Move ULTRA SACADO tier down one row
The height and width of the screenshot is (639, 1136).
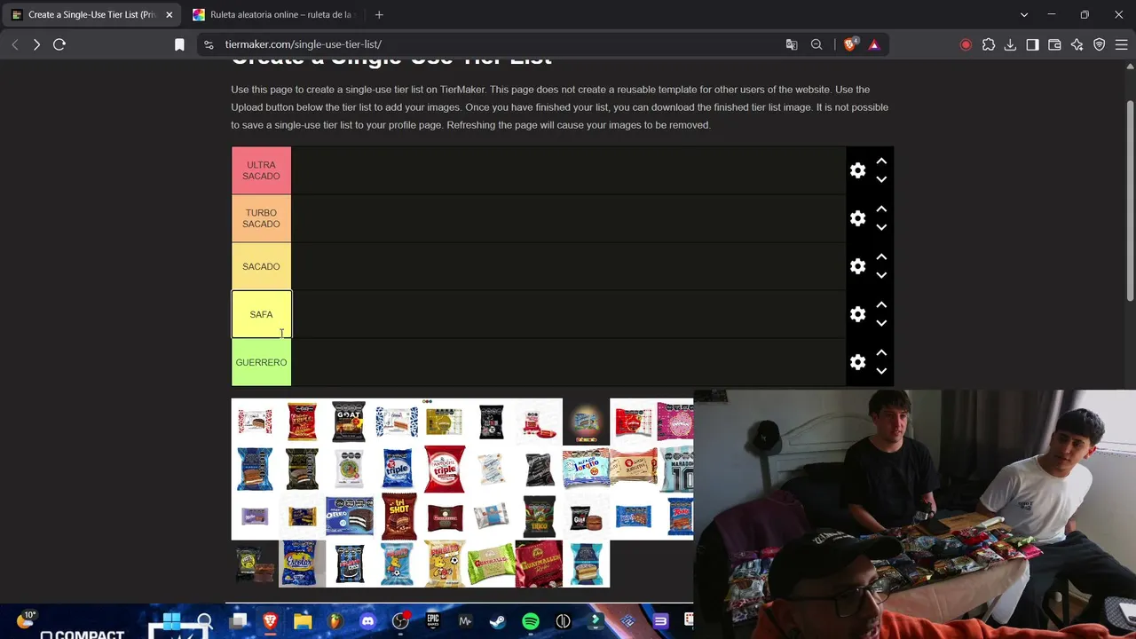[881, 179]
